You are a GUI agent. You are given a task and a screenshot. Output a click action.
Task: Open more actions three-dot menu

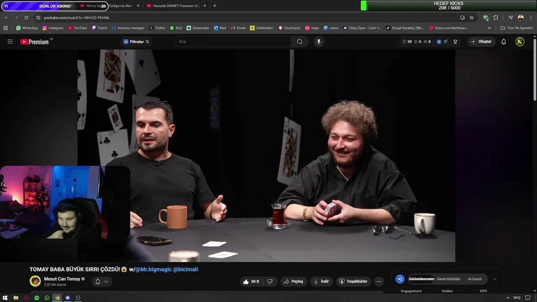(379, 281)
